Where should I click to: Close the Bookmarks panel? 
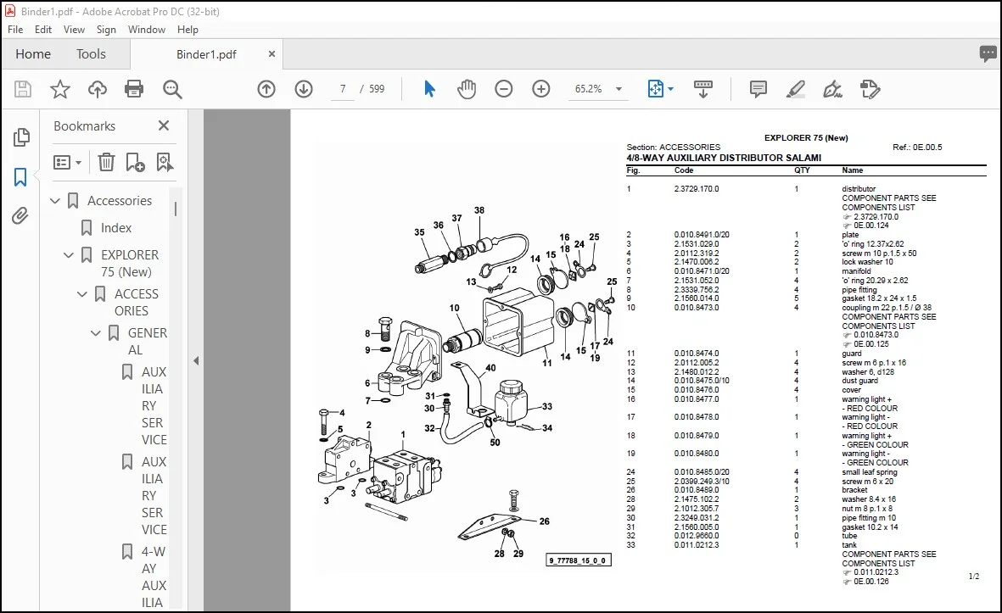[x=164, y=125]
